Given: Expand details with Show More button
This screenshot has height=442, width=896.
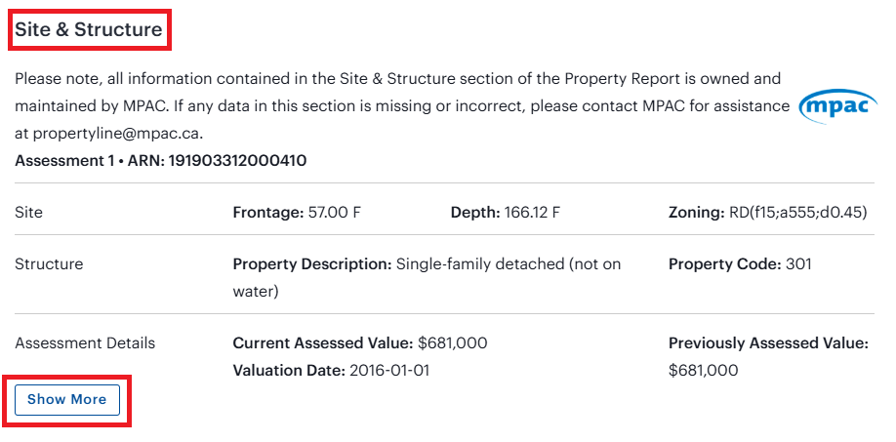Looking at the screenshot, I should coord(67,400).
